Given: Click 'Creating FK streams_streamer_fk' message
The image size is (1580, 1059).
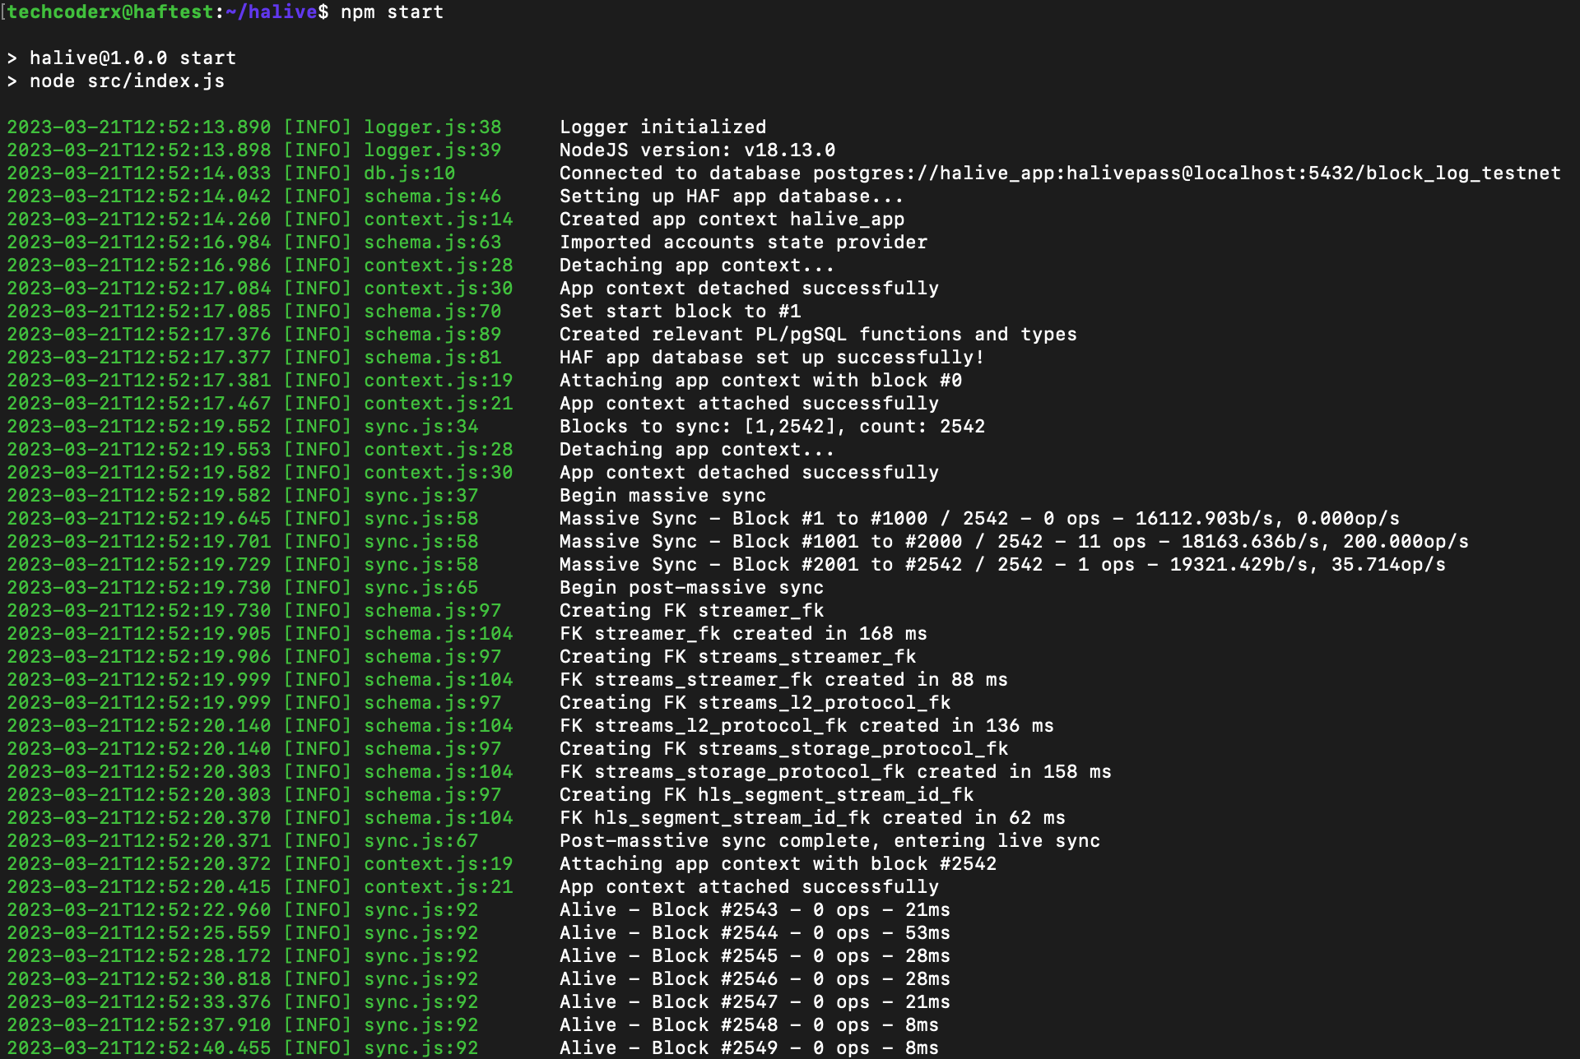Looking at the screenshot, I should pos(738,657).
